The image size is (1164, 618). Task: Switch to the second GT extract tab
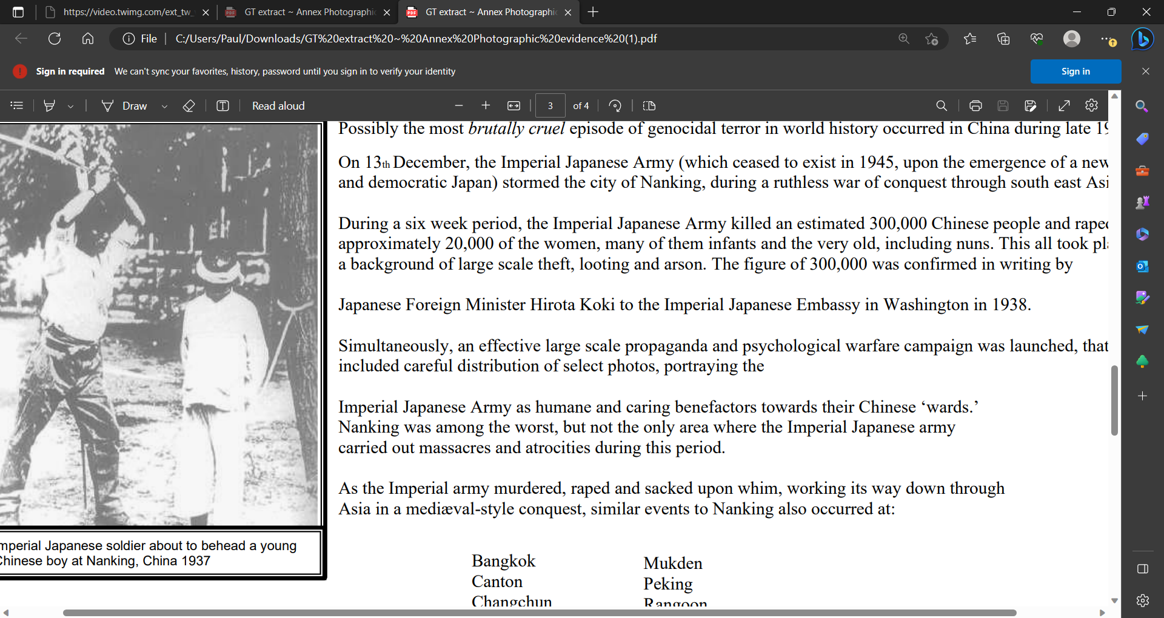[x=309, y=12]
